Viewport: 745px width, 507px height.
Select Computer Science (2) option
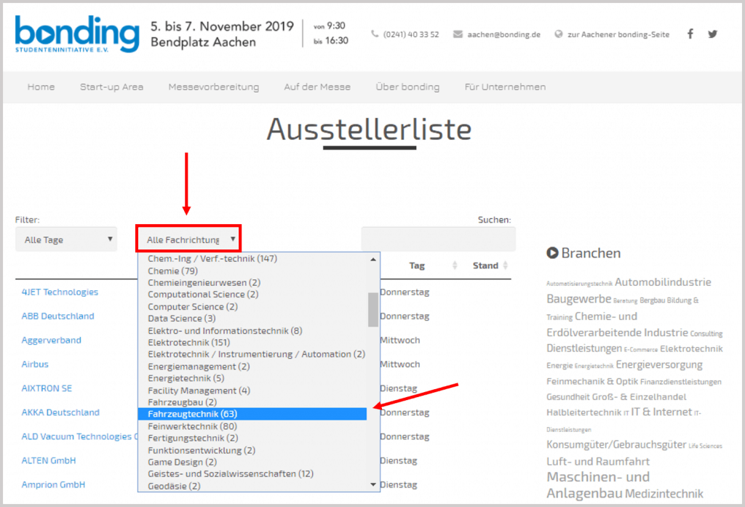(192, 306)
